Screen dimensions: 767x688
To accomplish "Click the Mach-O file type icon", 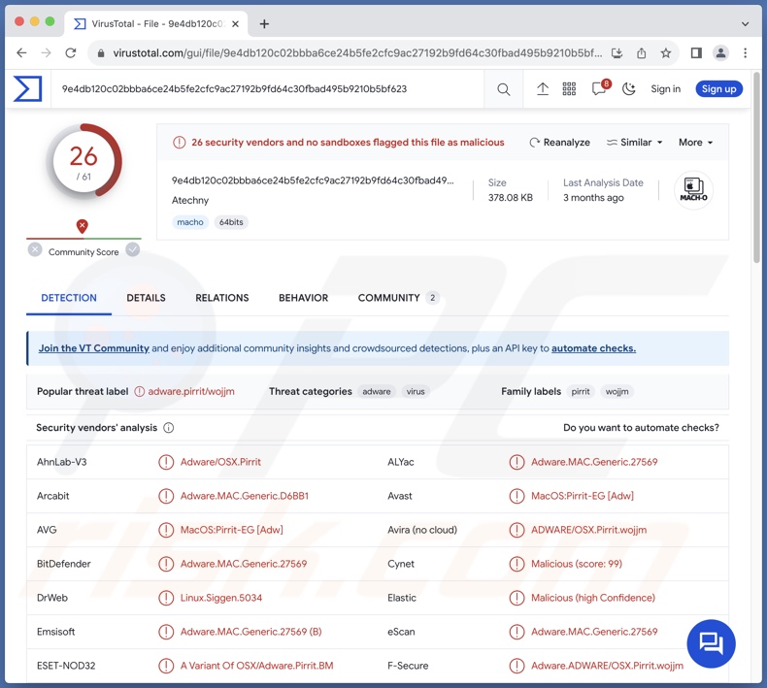I will [693, 190].
